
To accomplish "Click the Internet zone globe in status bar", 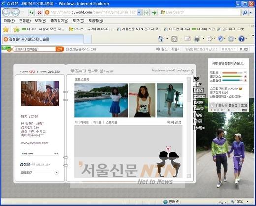I will (165, 202).
